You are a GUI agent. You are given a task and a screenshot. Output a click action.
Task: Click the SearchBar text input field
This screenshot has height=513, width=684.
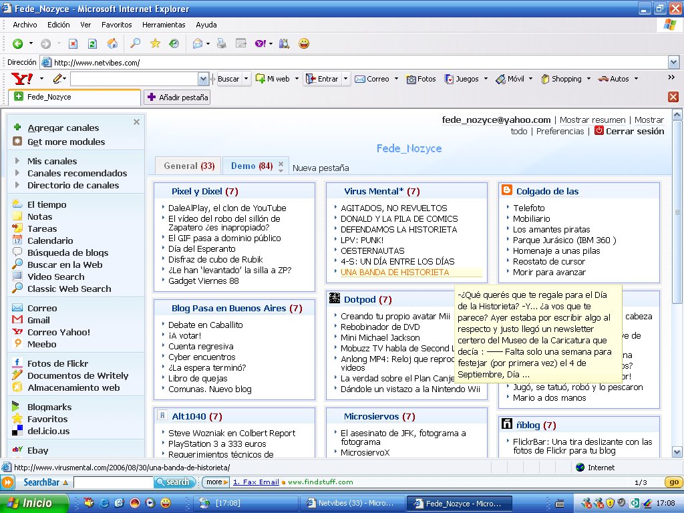pyautogui.click(x=114, y=482)
